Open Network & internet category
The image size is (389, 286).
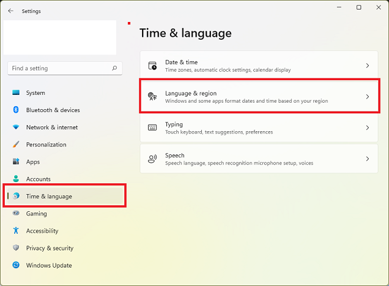tap(65, 127)
